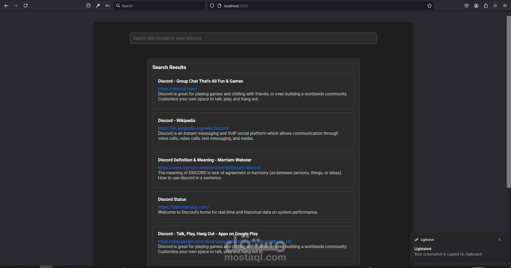Click the Lightshot feather icon in notification
The image size is (511, 268).
416,240
